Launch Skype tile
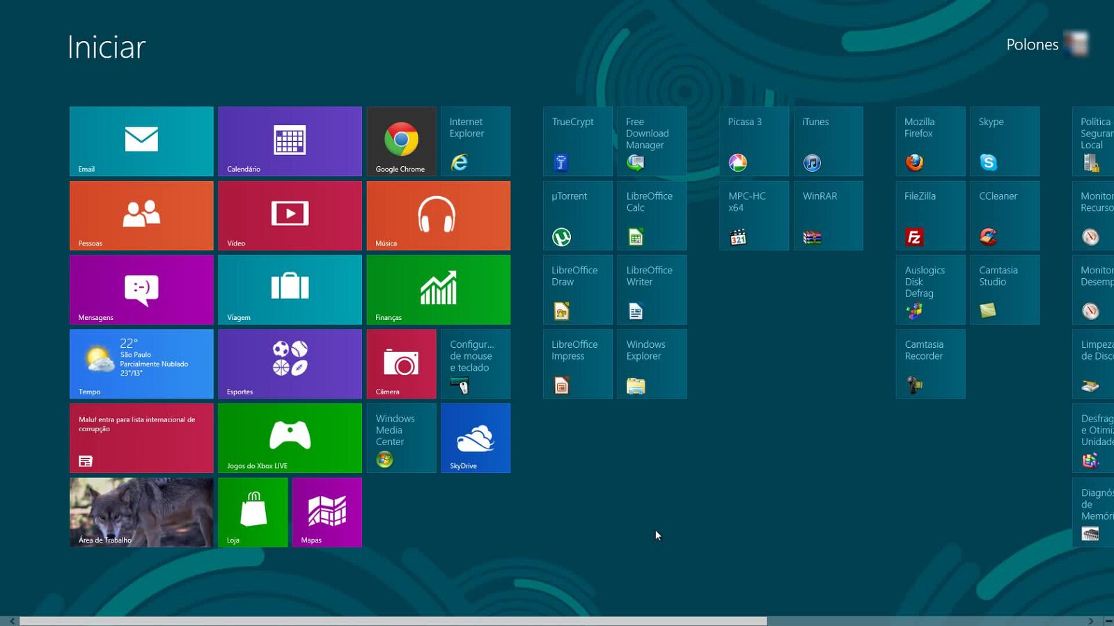This screenshot has width=1114, height=626. pyautogui.click(x=1004, y=141)
